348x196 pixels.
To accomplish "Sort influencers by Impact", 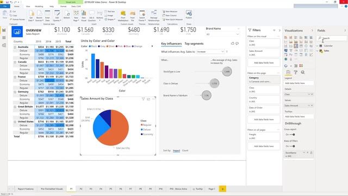I will (x=176, y=150).
